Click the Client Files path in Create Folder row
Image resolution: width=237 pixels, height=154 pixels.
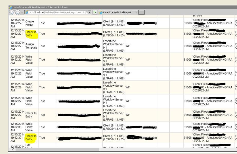click(x=213, y=23)
